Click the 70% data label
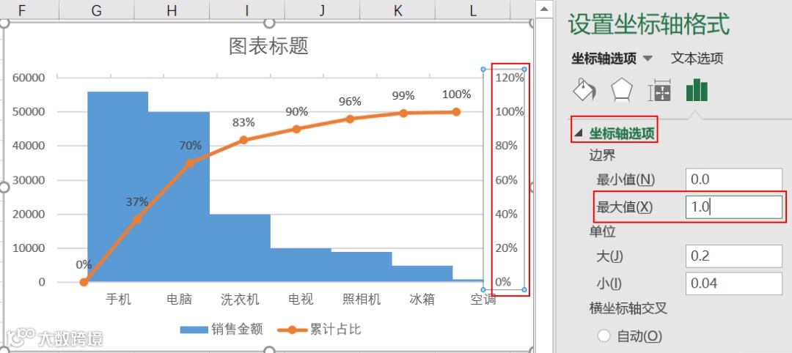Viewport: 792px width, 353px height. (191, 146)
